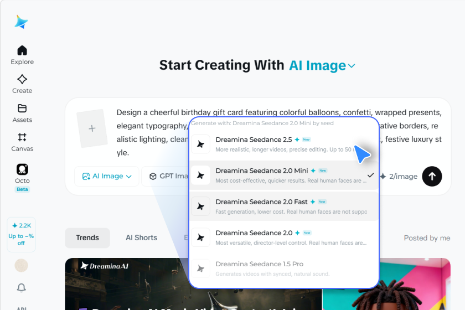Select Dreamina Seedance 2.5 model
Viewport: 465px width, 310px height.
(284, 144)
